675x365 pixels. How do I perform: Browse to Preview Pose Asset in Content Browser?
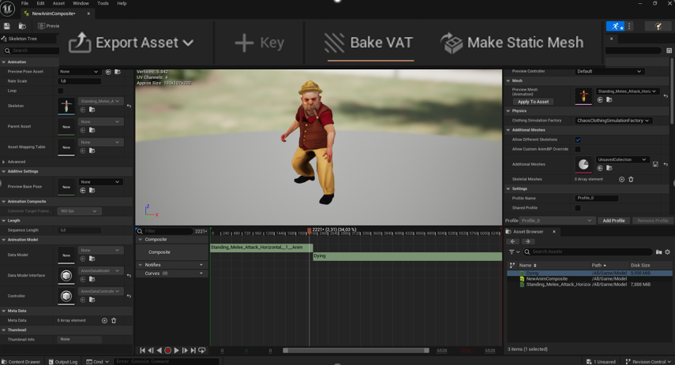tap(118, 72)
